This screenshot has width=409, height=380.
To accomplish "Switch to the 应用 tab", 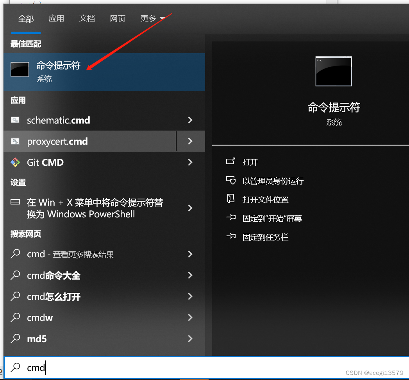I will pyautogui.click(x=56, y=18).
